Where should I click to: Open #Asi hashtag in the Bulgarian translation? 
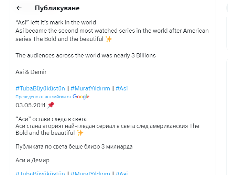tap(121, 173)
